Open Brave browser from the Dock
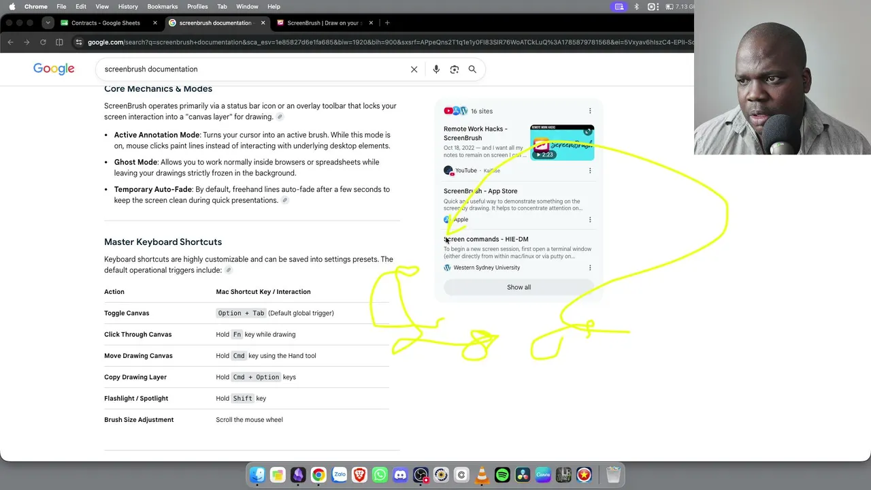871x490 pixels. [359, 475]
